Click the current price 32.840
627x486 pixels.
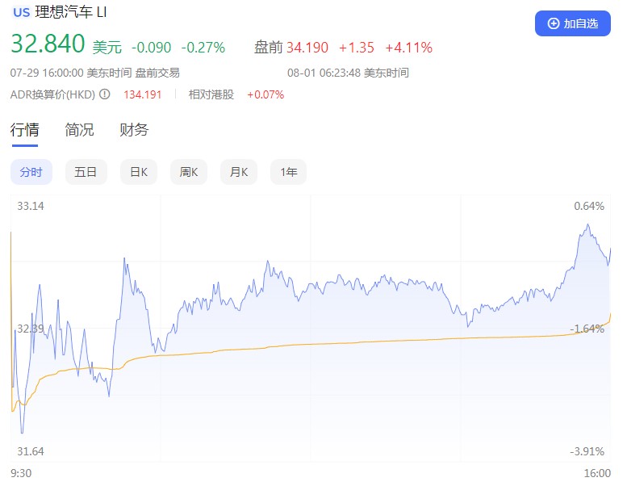click(x=48, y=44)
